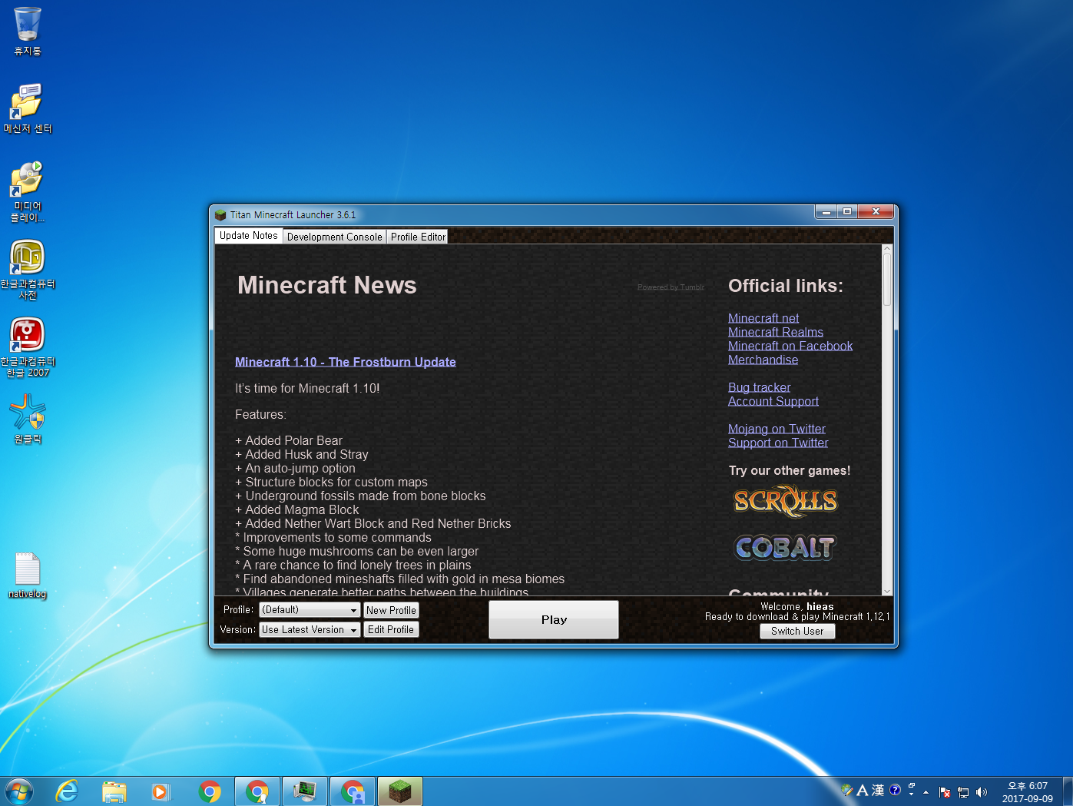Click the Cobalt game logo
The height and width of the screenshot is (806, 1073).
(x=785, y=547)
